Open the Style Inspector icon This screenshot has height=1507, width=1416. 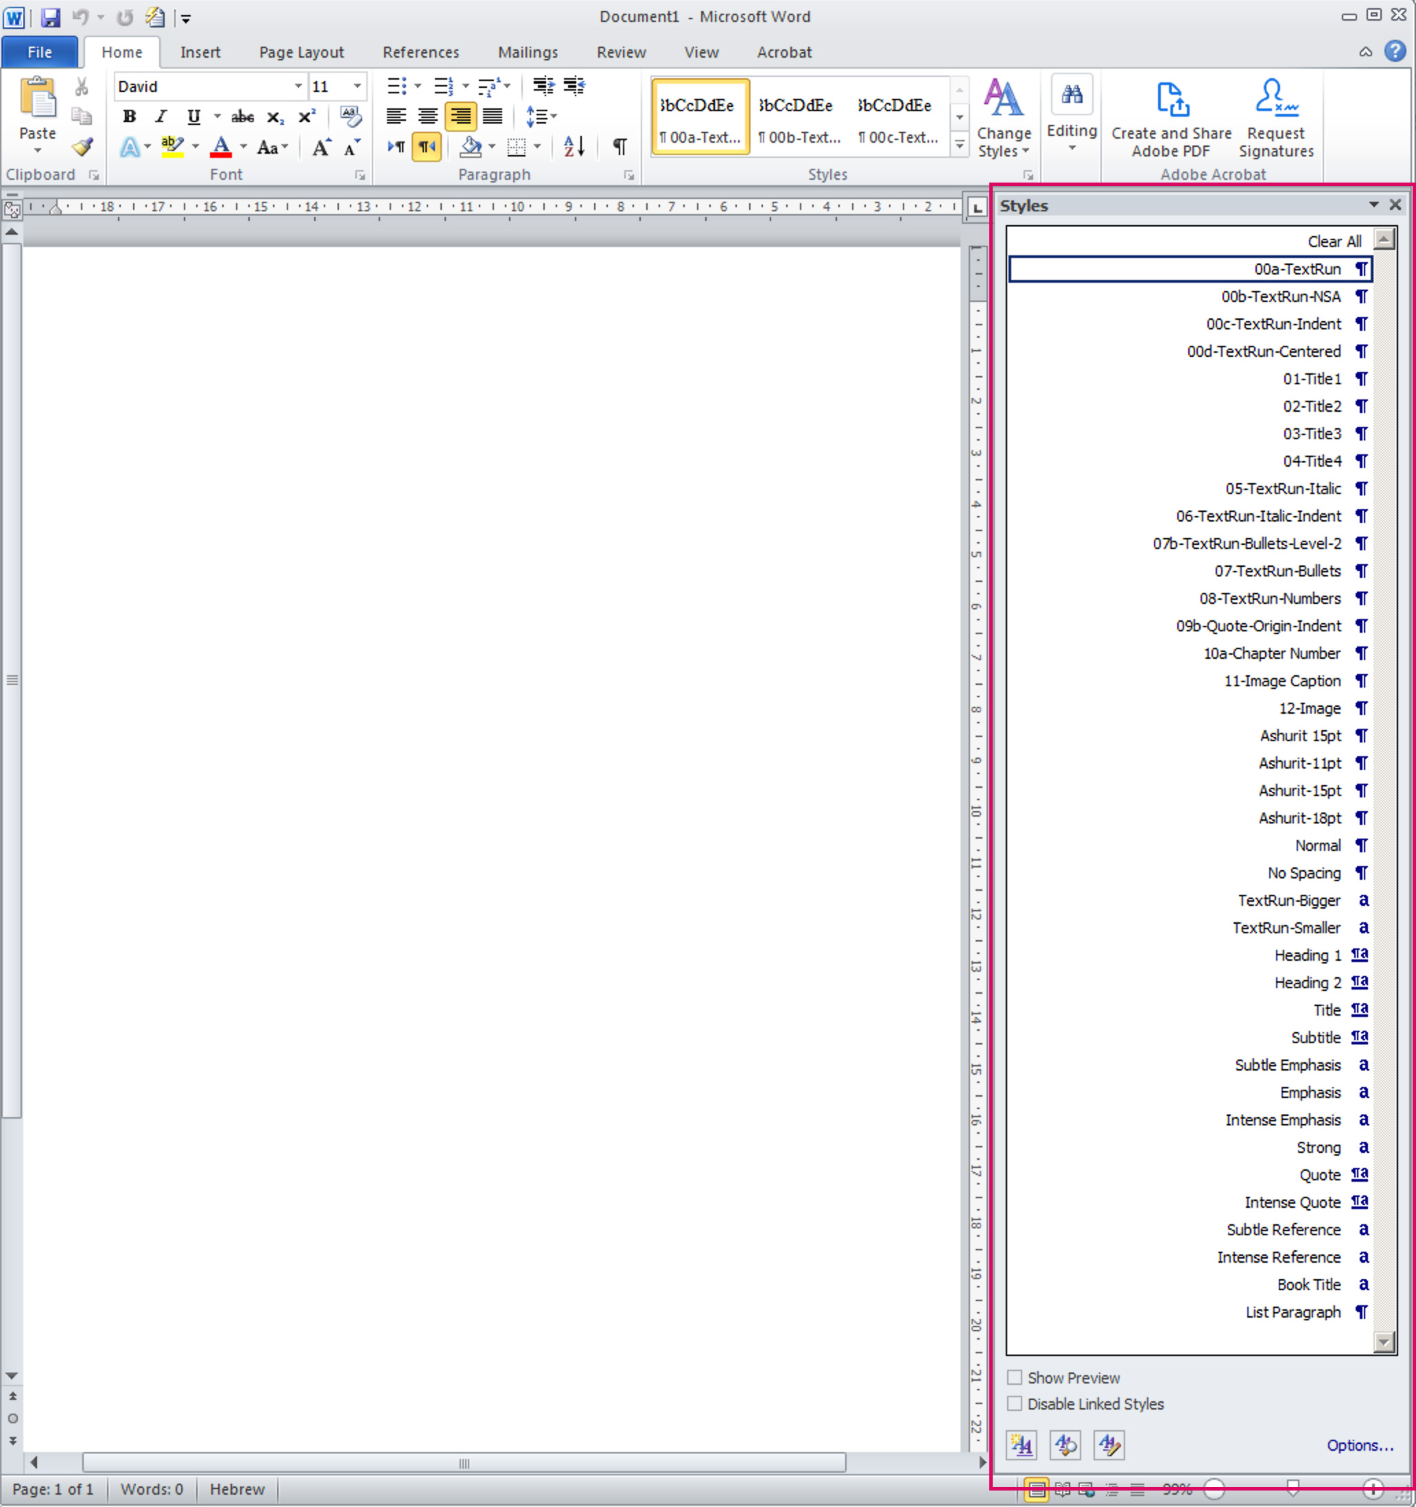1065,1445
